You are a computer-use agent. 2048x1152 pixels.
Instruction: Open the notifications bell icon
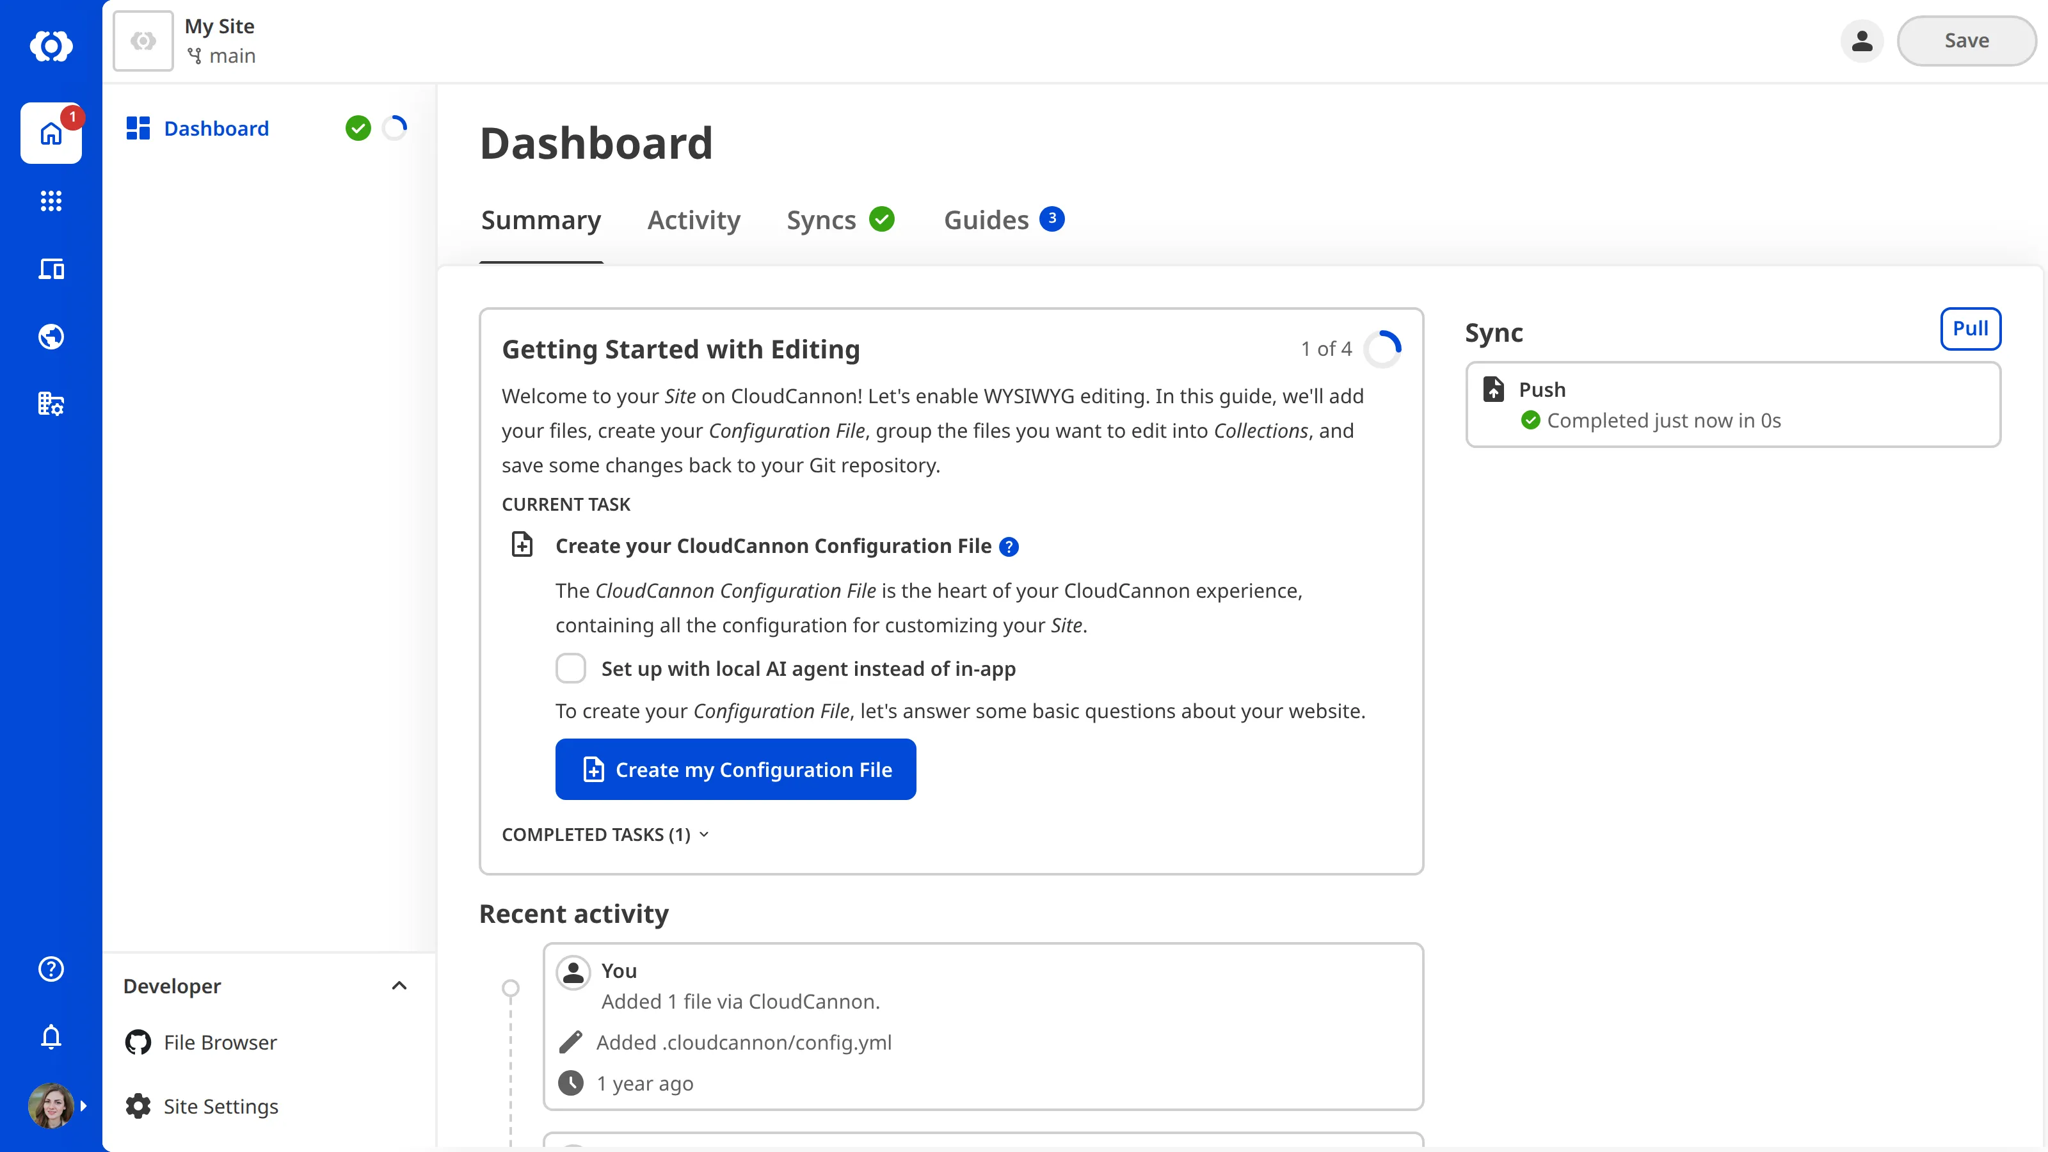point(51,1037)
